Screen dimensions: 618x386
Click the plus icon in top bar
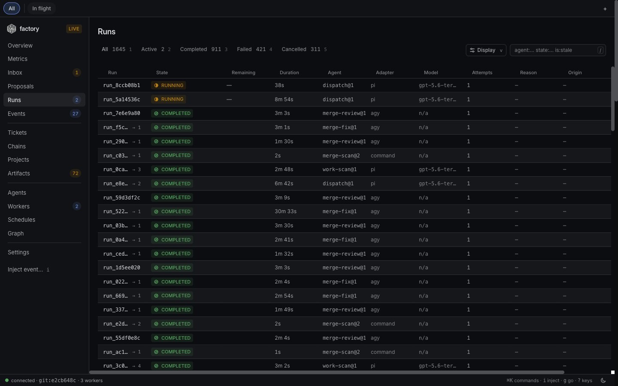(605, 9)
